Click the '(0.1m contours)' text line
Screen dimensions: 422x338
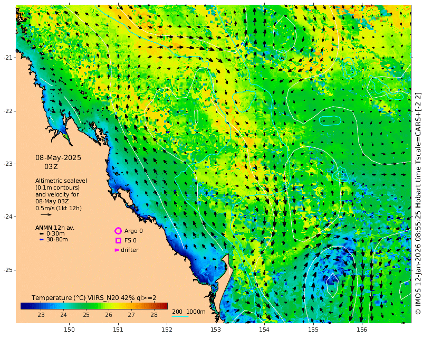point(57,187)
